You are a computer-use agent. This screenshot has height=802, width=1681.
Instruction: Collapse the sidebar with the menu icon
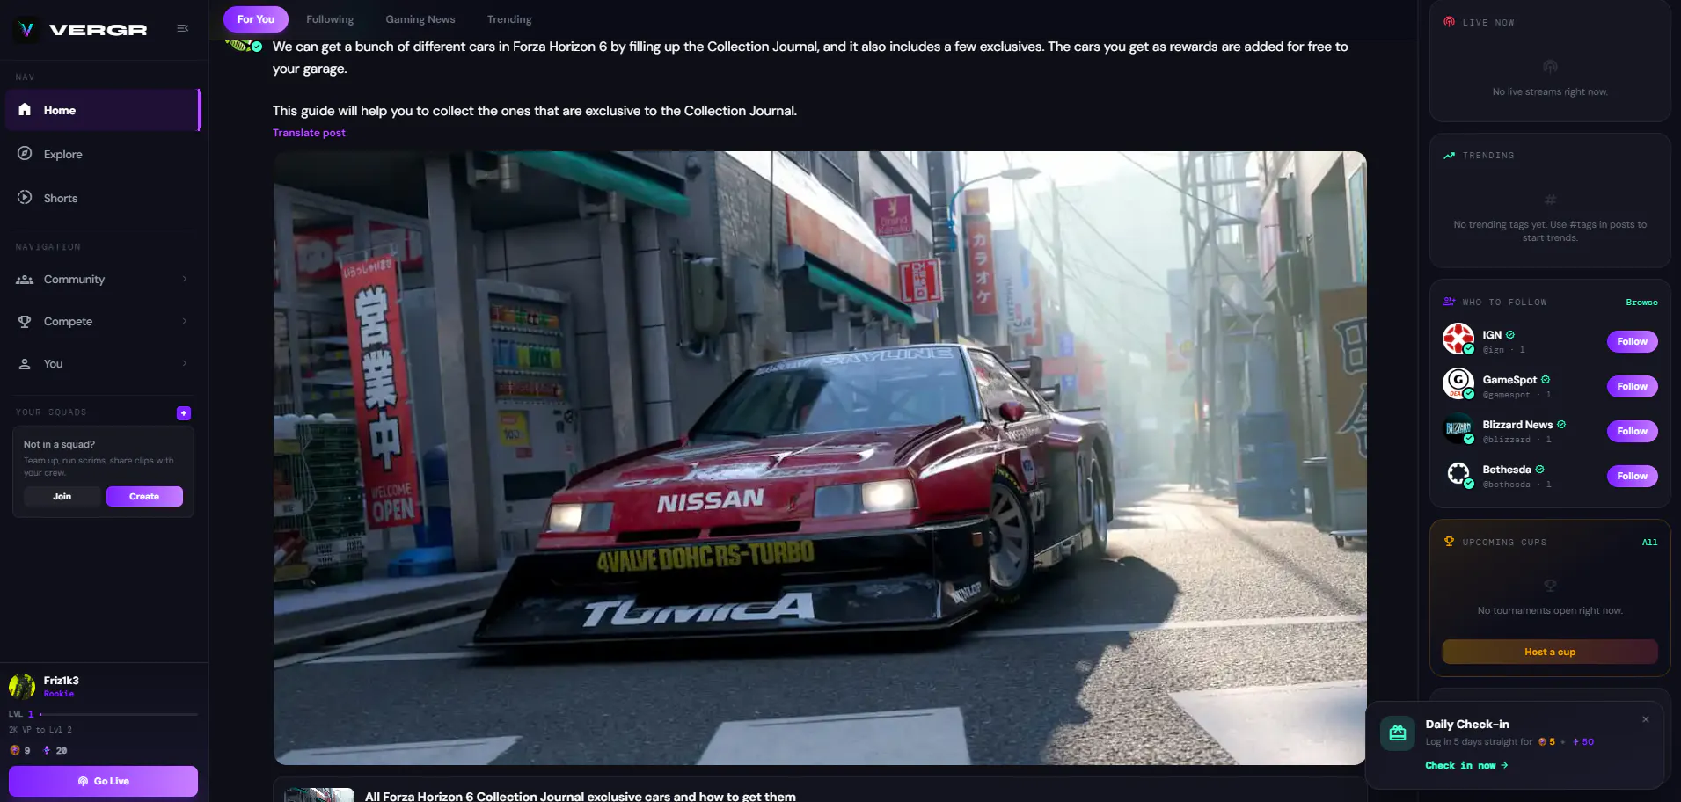coord(183,28)
